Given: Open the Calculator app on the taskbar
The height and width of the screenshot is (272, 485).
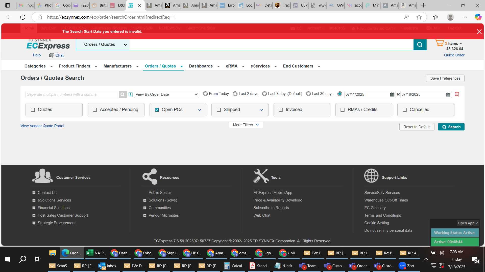Looking at the screenshot, I should click(x=234, y=266).
